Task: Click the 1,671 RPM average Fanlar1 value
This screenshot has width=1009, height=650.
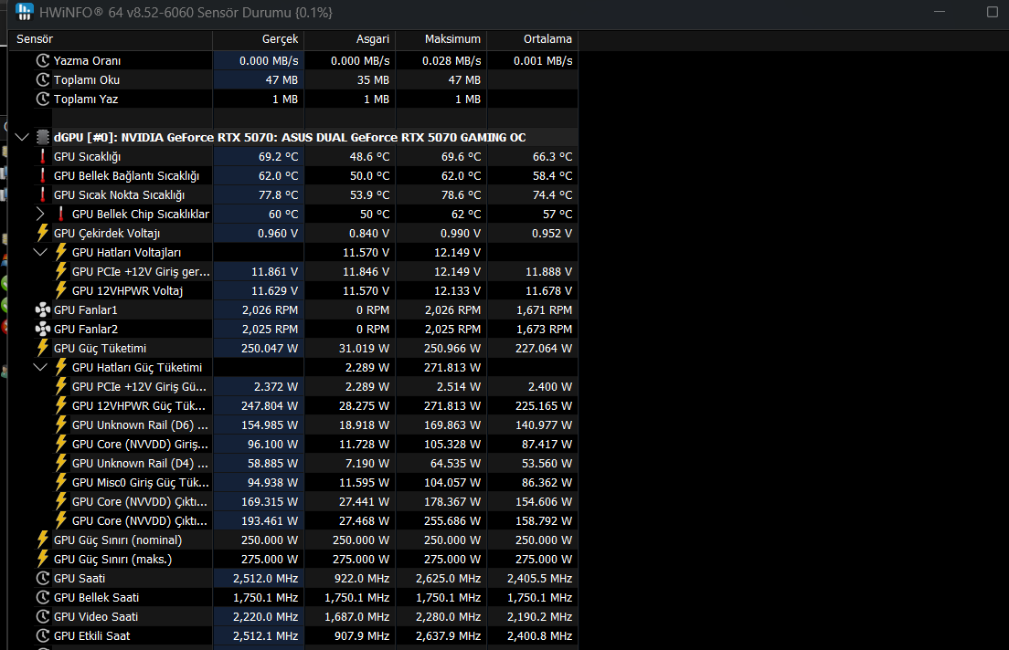Action: click(544, 309)
